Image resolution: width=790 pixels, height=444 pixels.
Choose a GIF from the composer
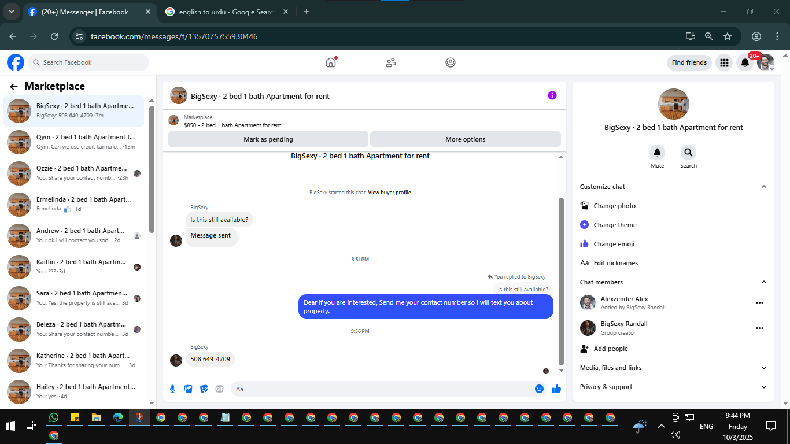[x=219, y=389]
